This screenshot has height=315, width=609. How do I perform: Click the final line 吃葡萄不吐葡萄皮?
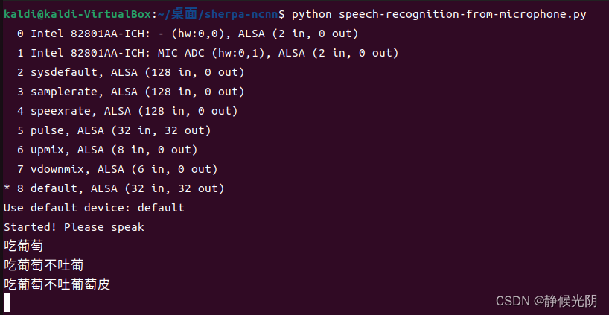pyautogui.click(x=57, y=284)
